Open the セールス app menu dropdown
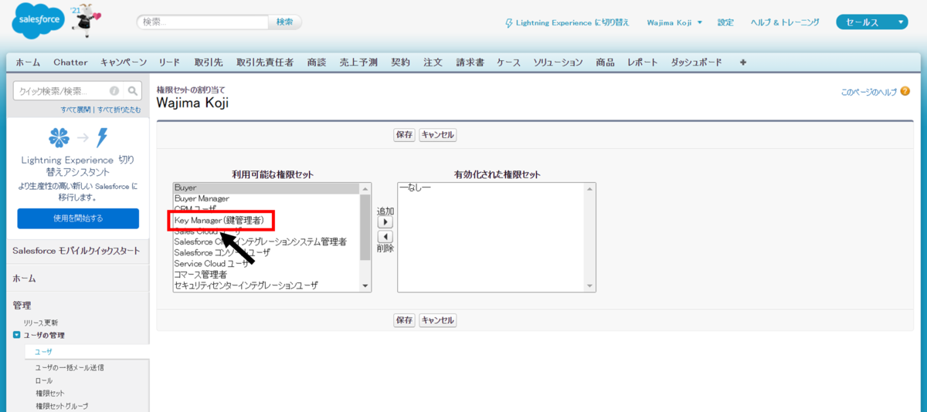This screenshot has height=412, width=927. click(871, 22)
